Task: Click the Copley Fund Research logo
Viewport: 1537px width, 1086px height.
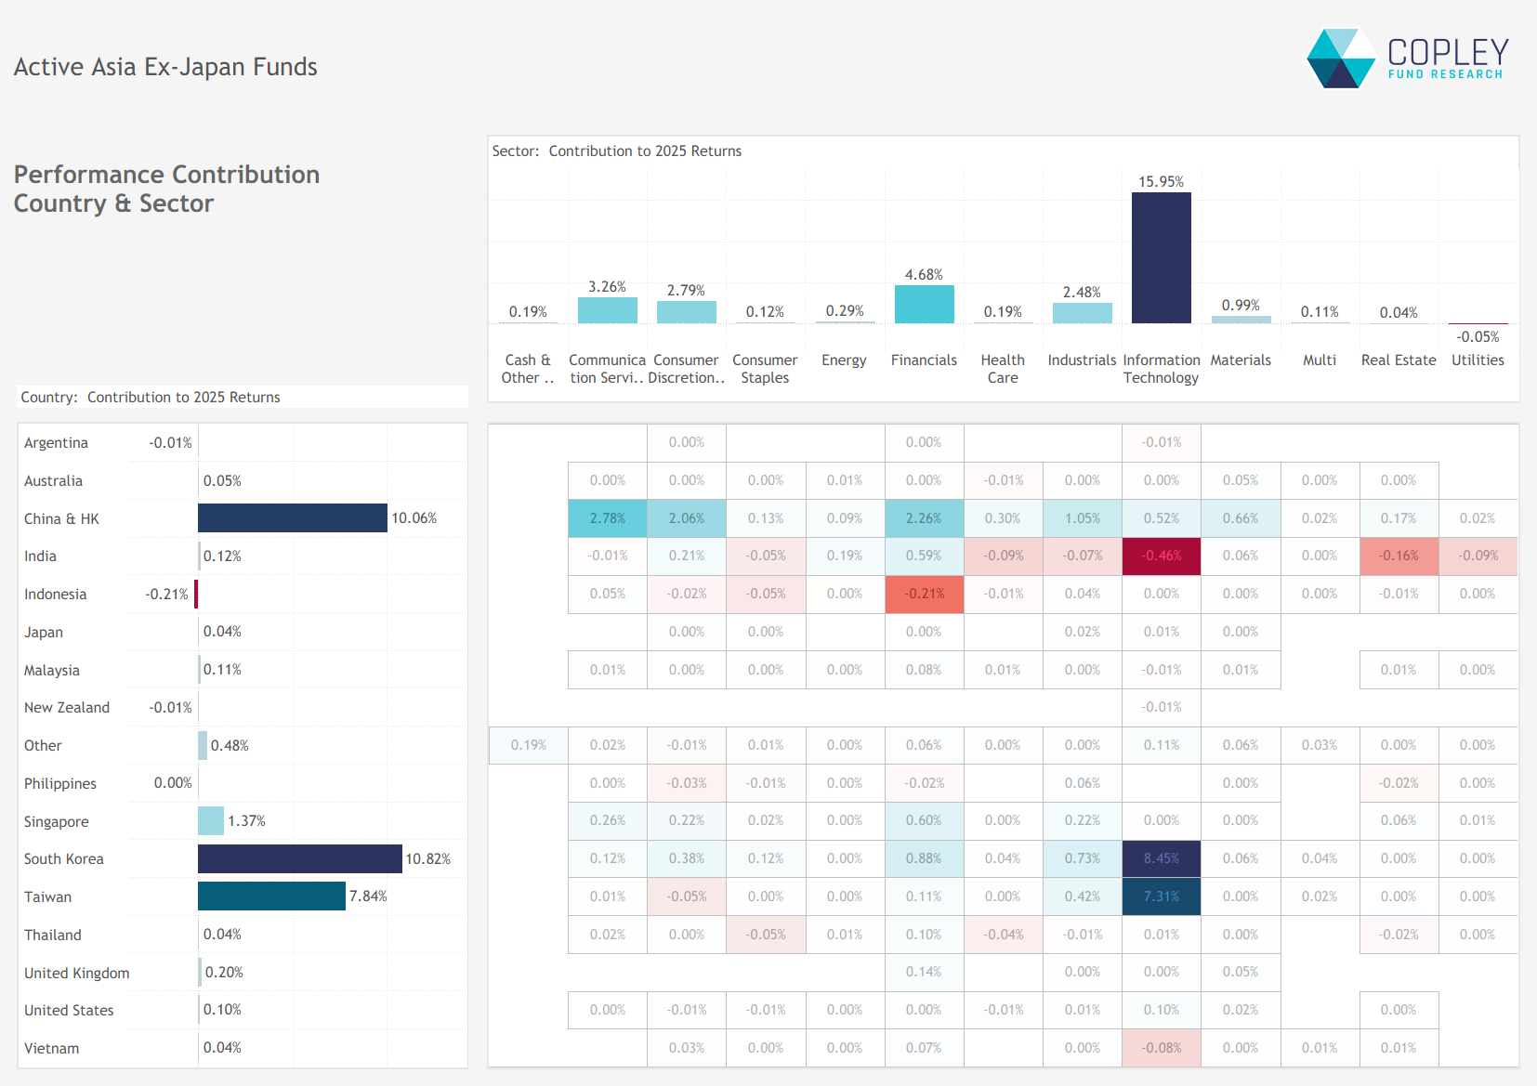Action: pos(1407,59)
